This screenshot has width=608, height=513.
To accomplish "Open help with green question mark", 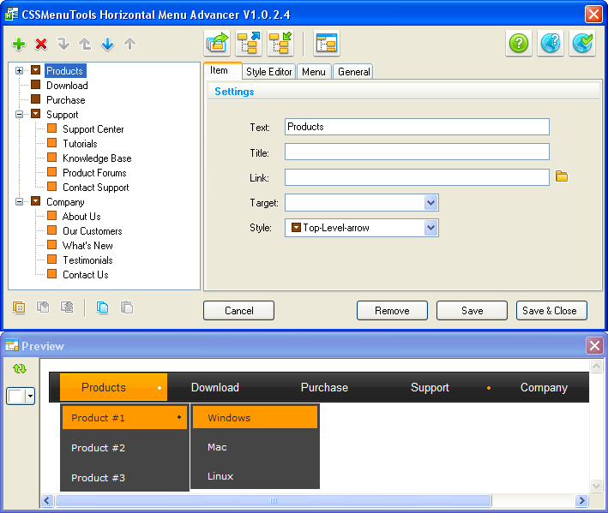I will pos(519,43).
